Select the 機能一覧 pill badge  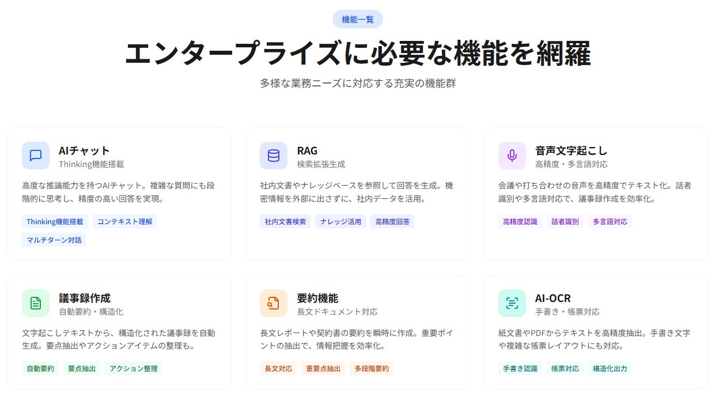point(357,19)
